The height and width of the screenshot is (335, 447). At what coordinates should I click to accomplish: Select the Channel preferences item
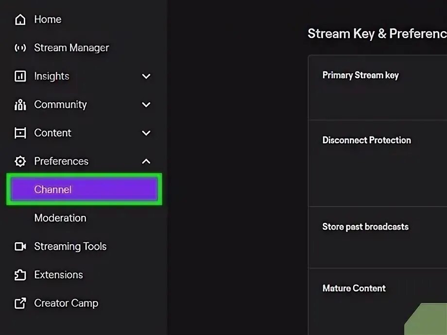click(84, 189)
